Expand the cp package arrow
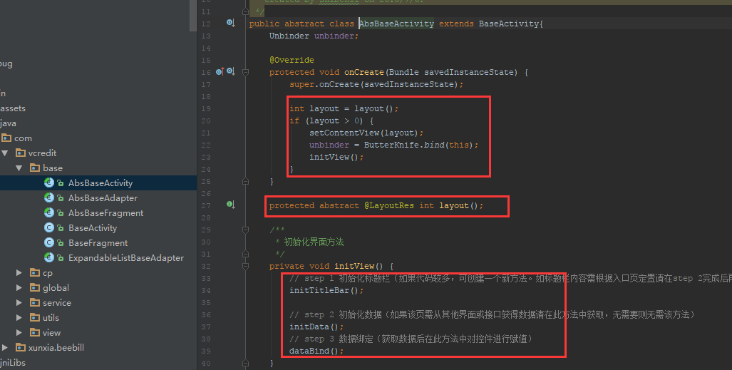The image size is (732, 370). [x=19, y=273]
